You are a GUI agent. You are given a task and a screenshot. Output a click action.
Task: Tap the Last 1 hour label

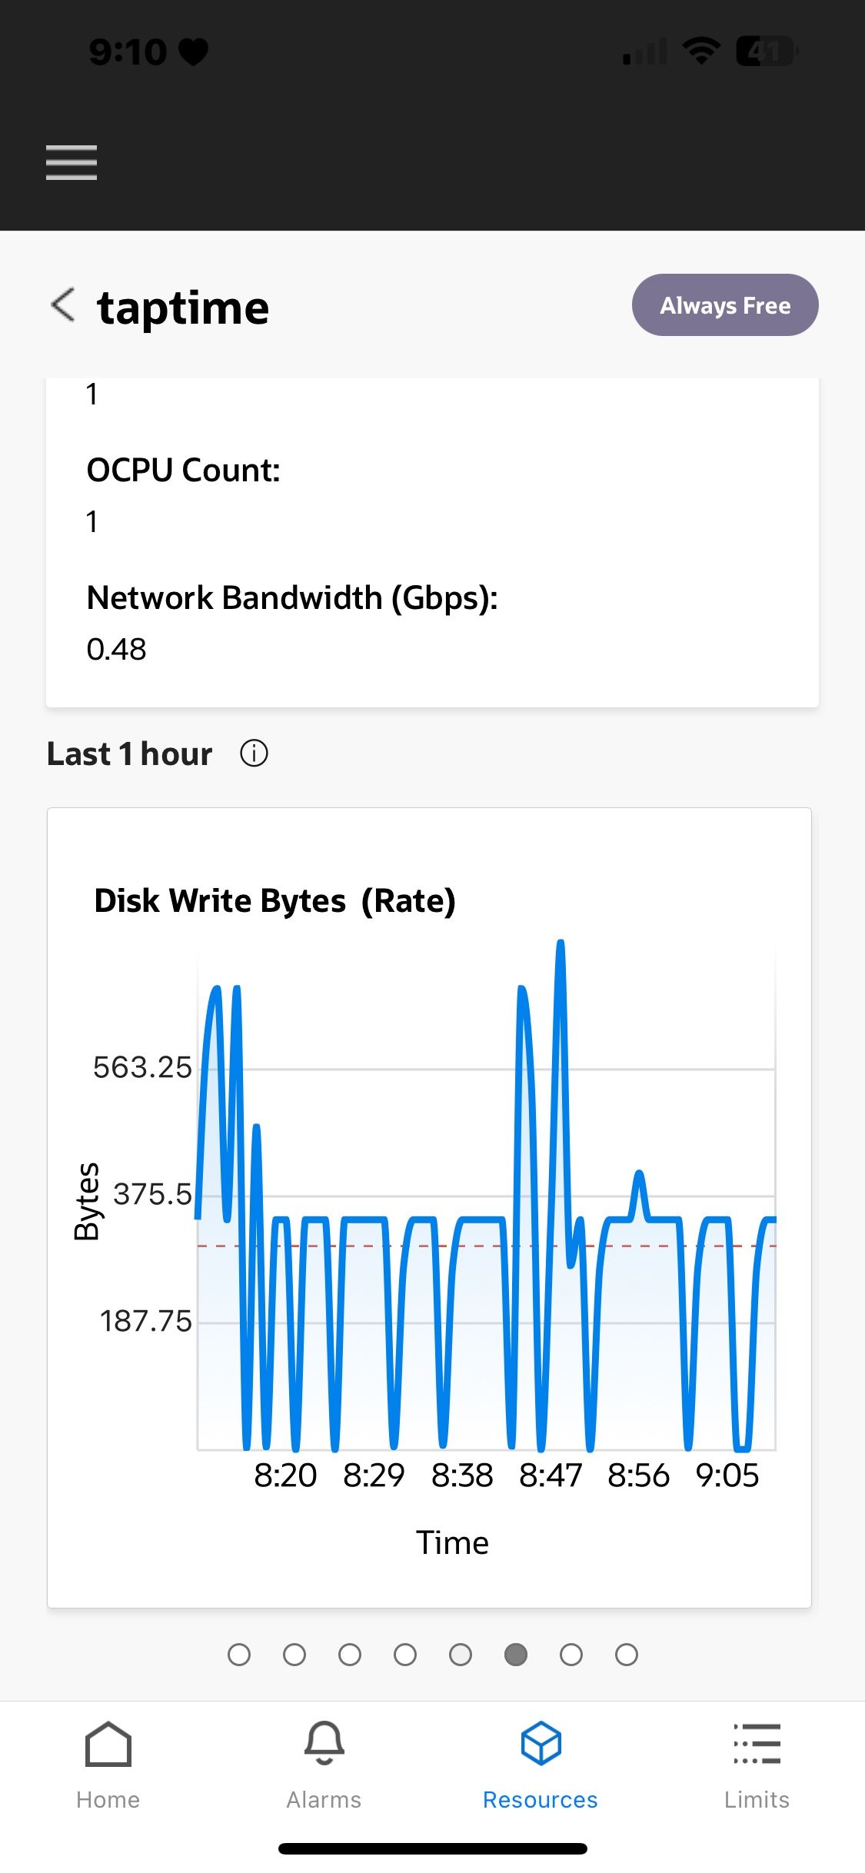129,754
